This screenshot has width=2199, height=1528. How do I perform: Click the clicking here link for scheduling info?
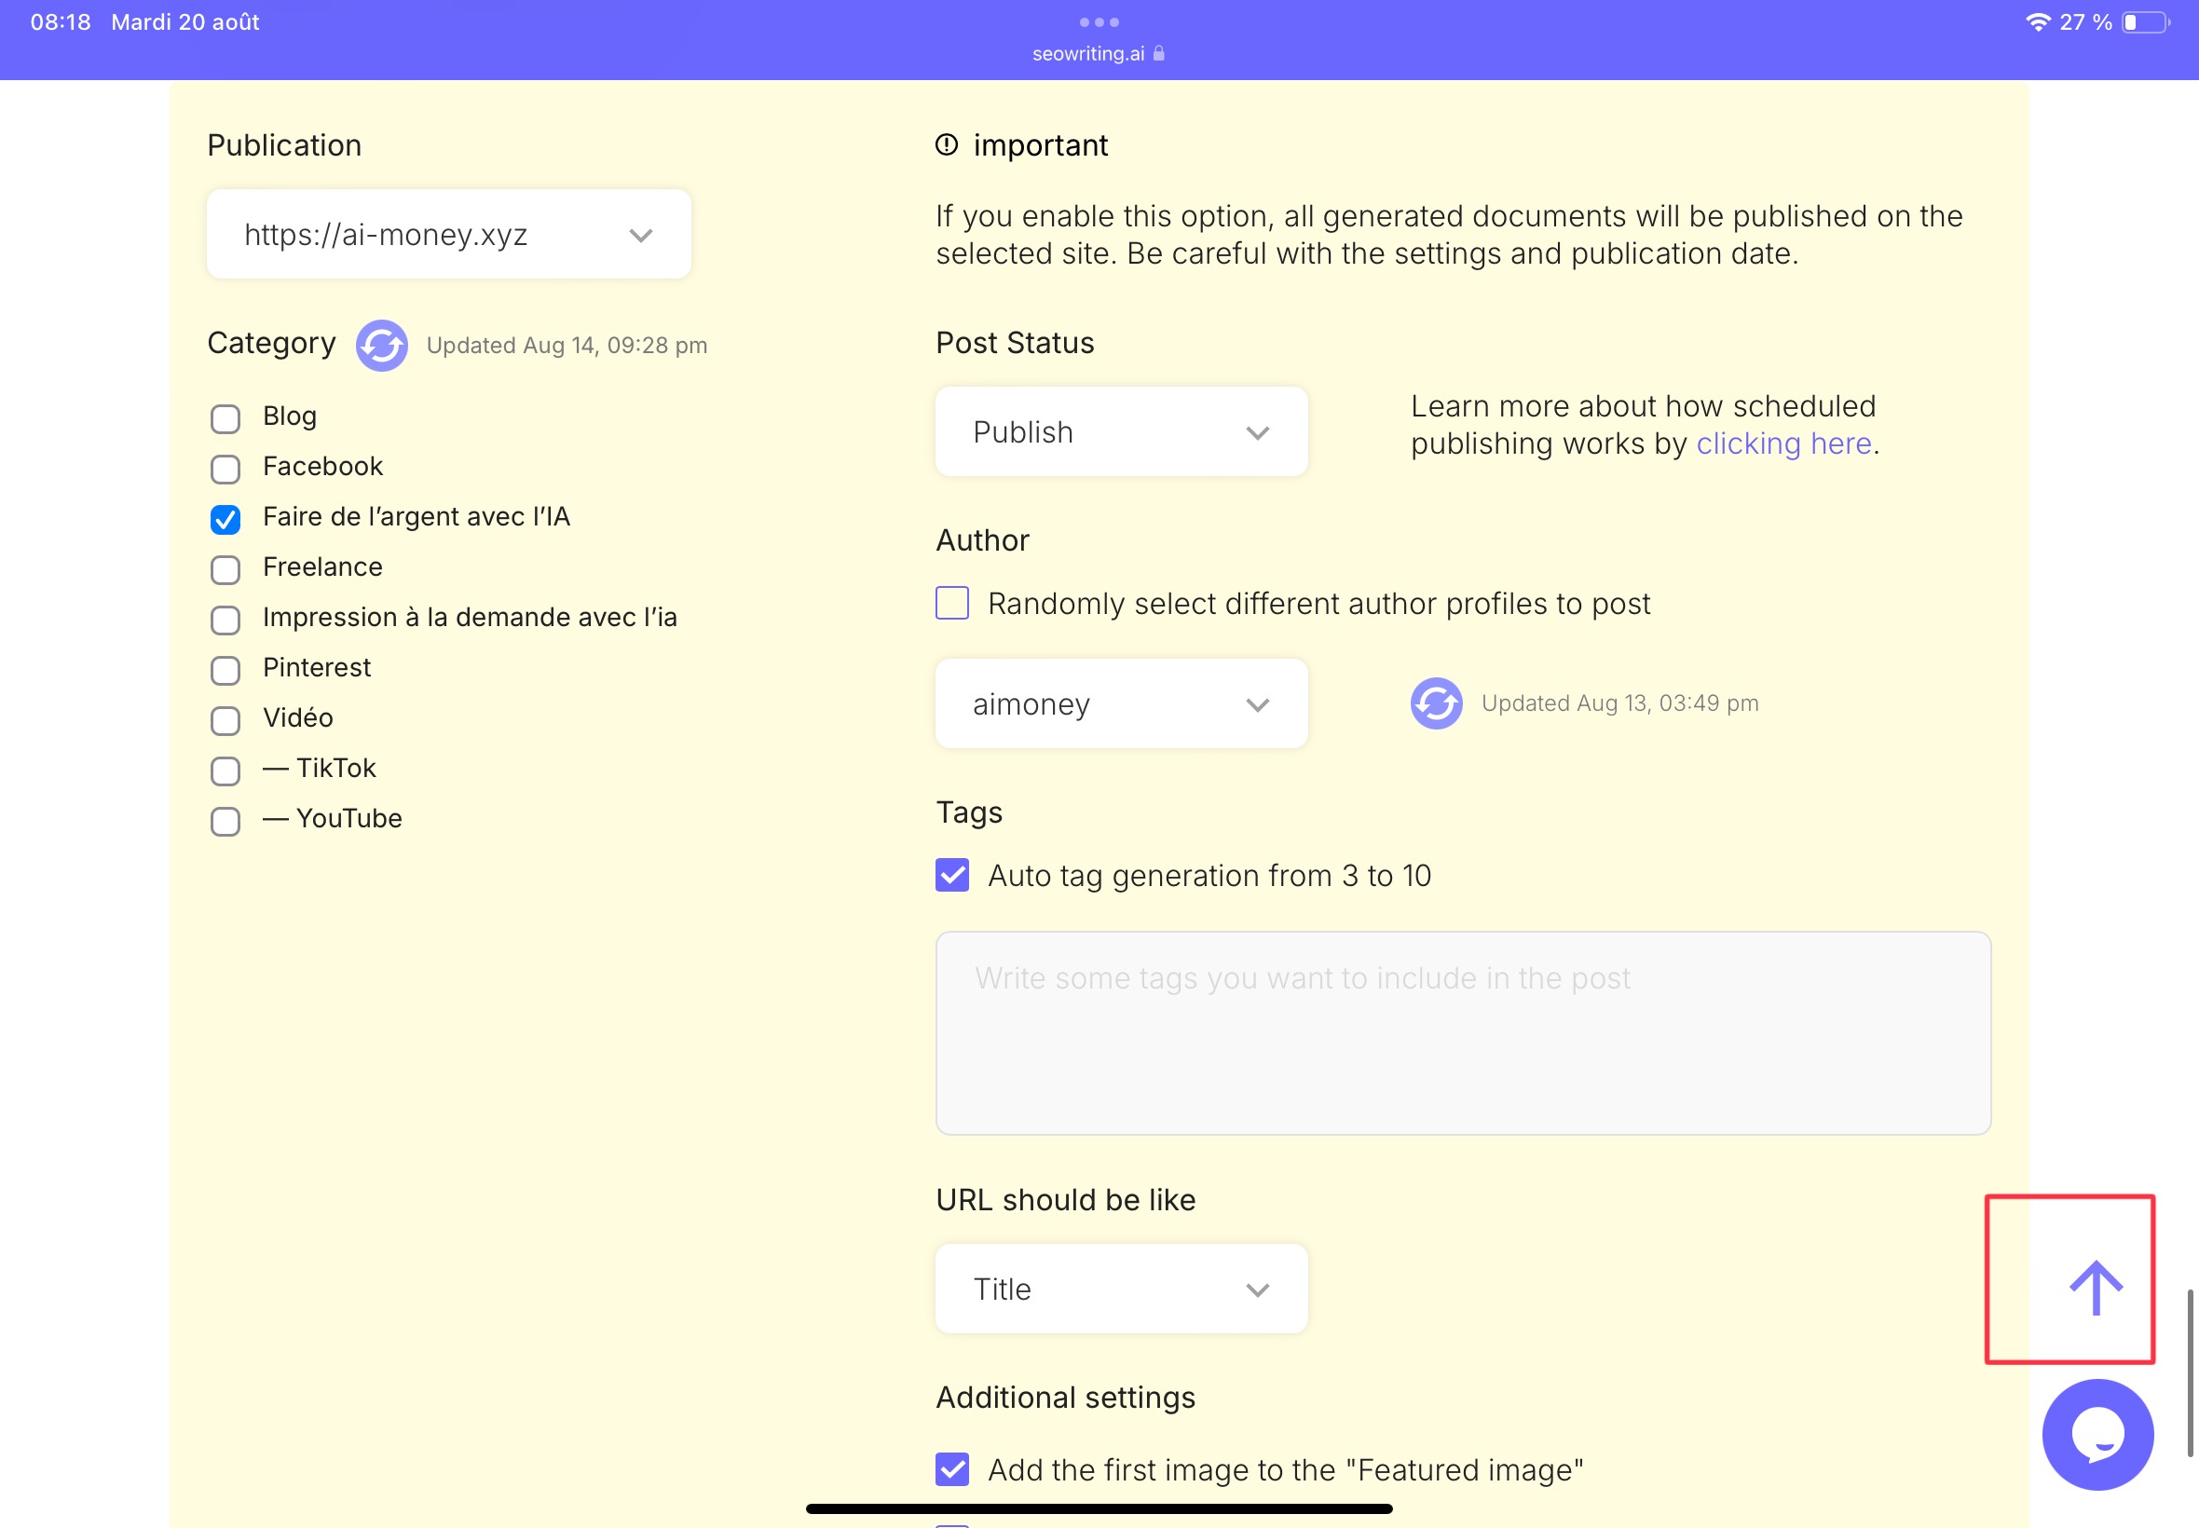point(1782,443)
